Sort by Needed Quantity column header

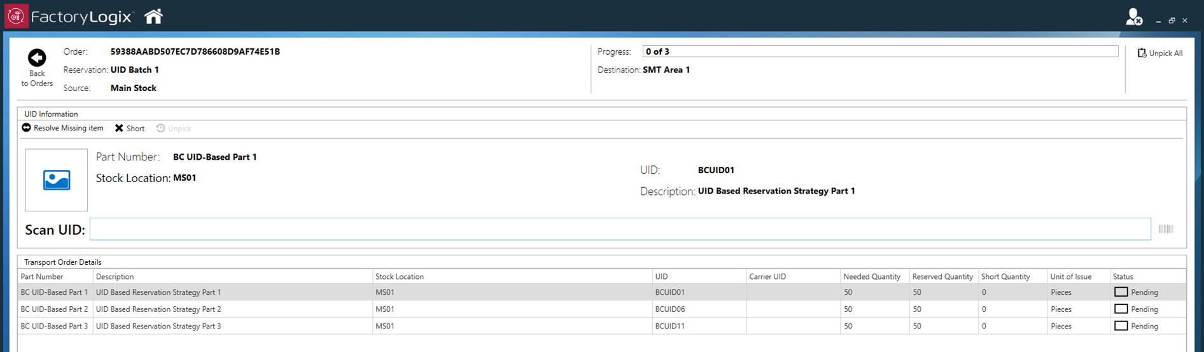(871, 277)
